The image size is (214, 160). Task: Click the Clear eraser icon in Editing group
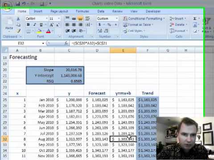click(195, 31)
